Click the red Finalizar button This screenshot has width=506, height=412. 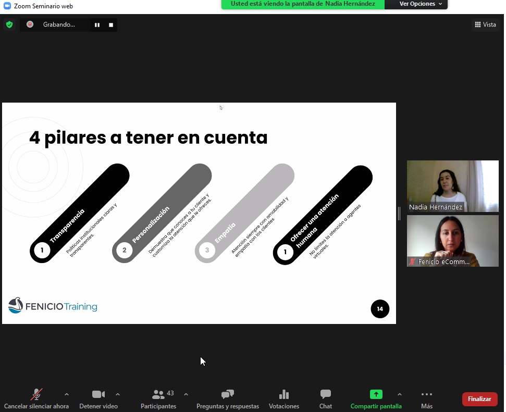[x=479, y=399]
